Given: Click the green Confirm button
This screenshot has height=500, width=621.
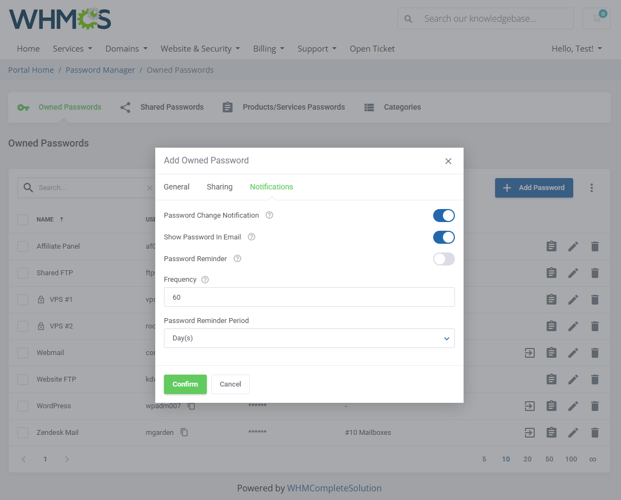Looking at the screenshot, I should (x=185, y=384).
